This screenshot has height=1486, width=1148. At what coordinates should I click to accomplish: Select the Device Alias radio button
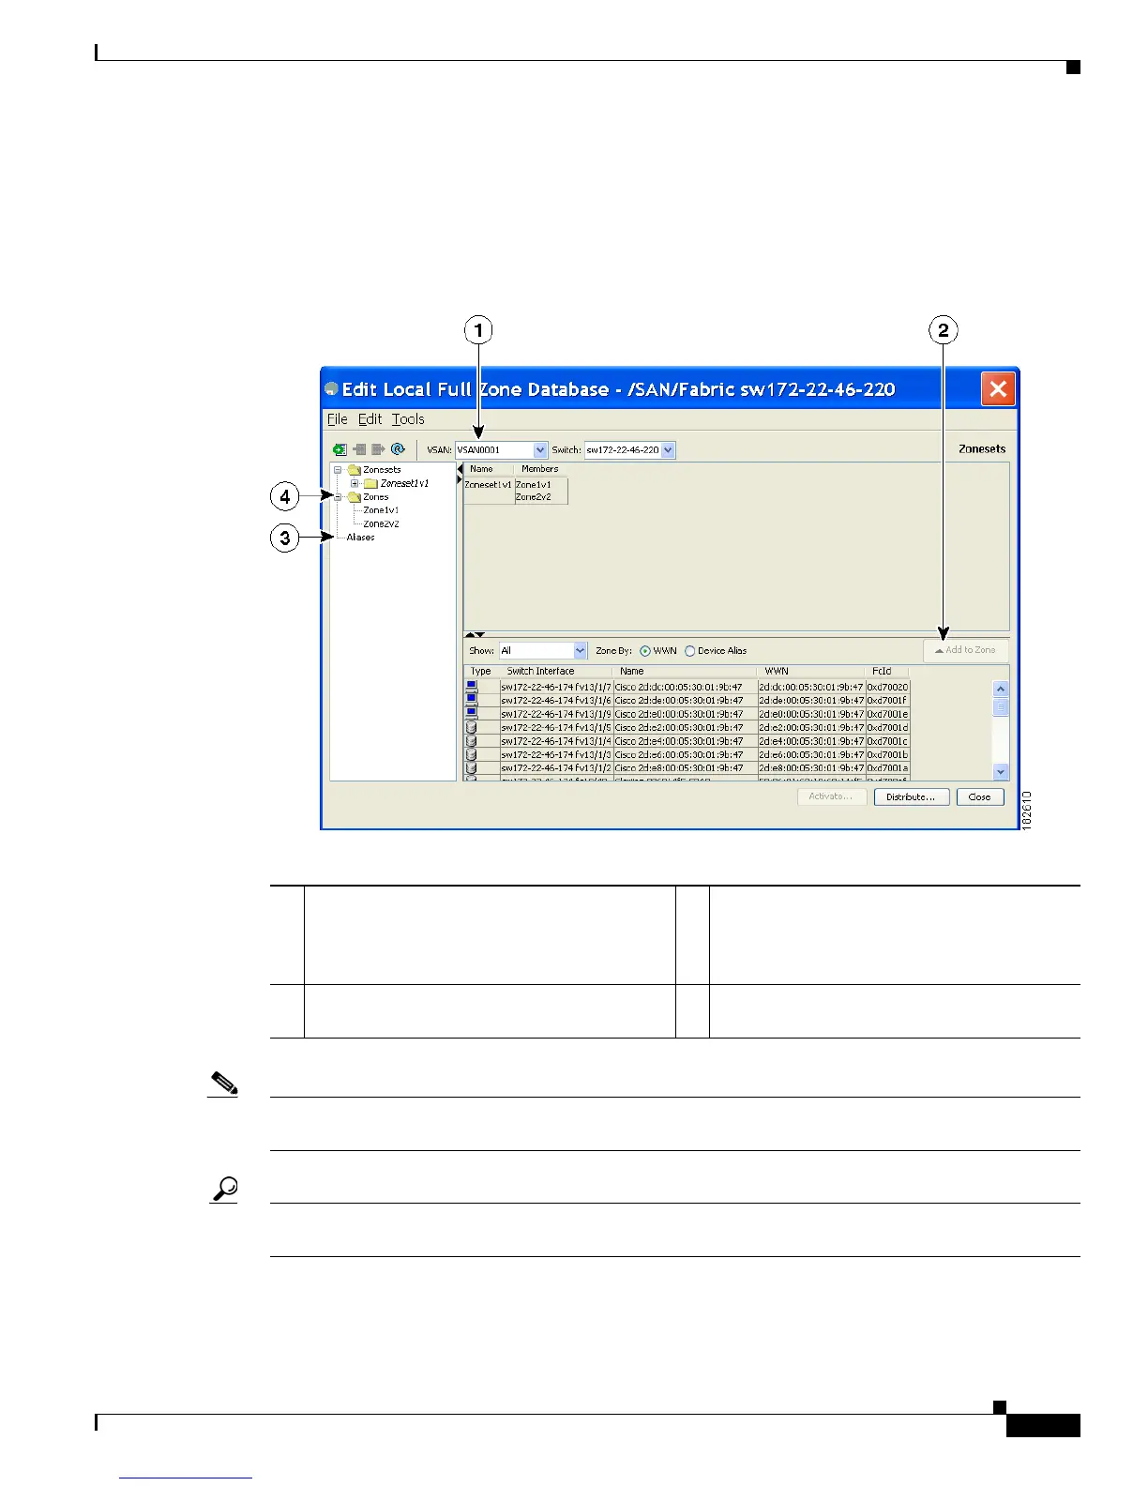(690, 651)
